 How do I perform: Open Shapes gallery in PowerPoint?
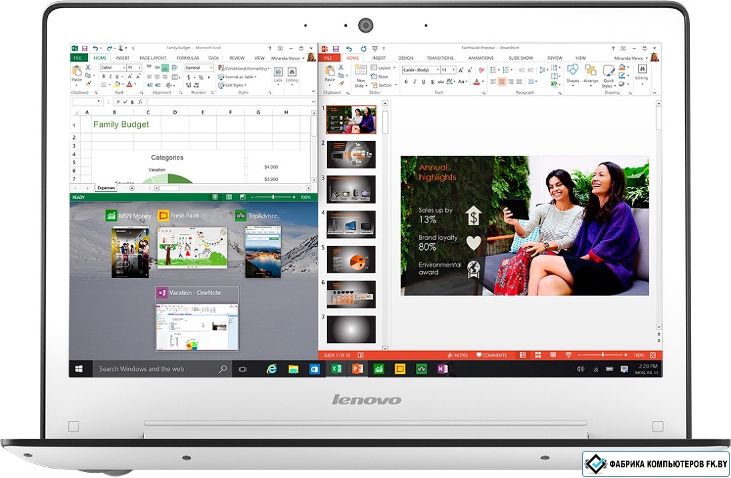click(x=572, y=74)
